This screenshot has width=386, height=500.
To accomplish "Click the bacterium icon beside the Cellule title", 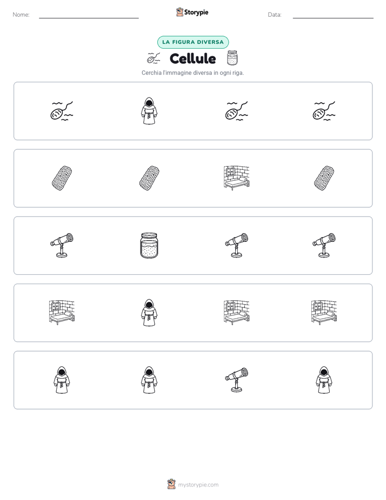I will (x=154, y=58).
